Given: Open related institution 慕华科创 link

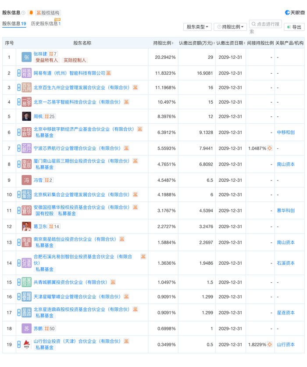Looking at the screenshot, I should click(x=286, y=211).
